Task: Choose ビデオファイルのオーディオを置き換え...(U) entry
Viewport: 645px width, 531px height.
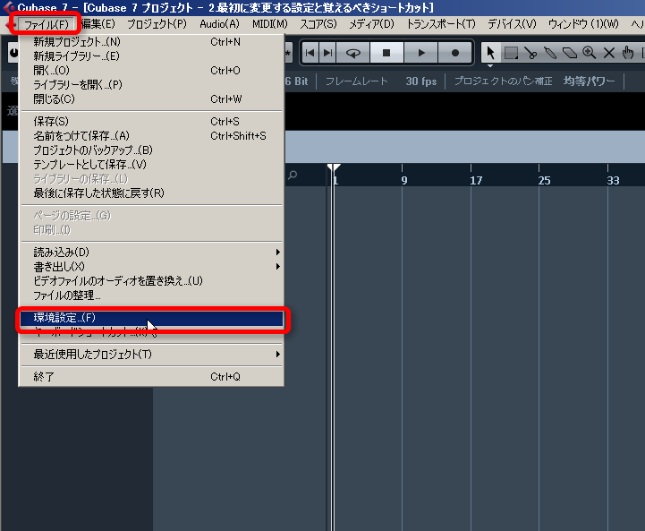Action: coord(151,281)
